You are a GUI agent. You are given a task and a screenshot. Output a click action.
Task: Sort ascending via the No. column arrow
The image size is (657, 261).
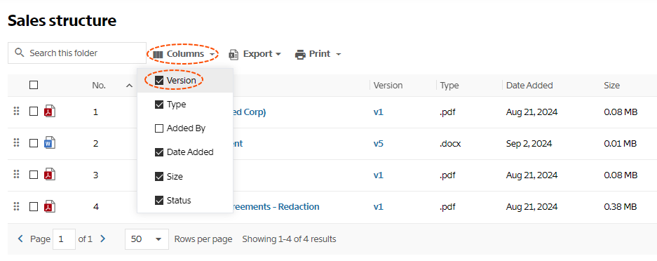point(129,86)
